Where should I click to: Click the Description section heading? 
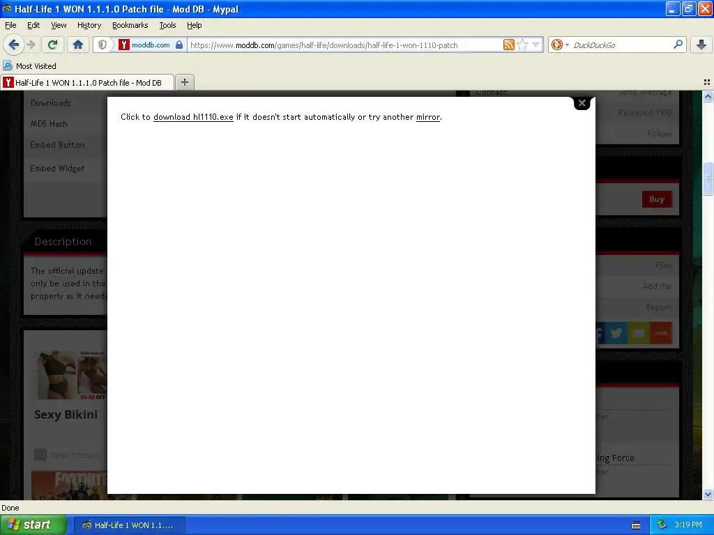tap(63, 242)
